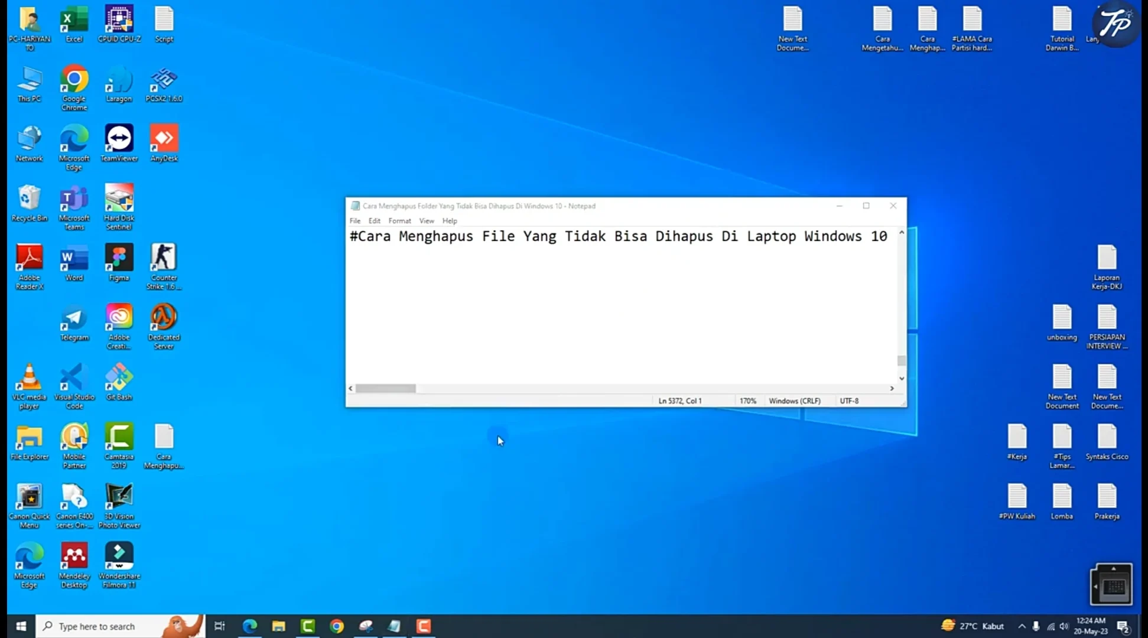The height and width of the screenshot is (638, 1148).
Task: Open VLC media player icon
Action: pyautogui.click(x=29, y=386)
